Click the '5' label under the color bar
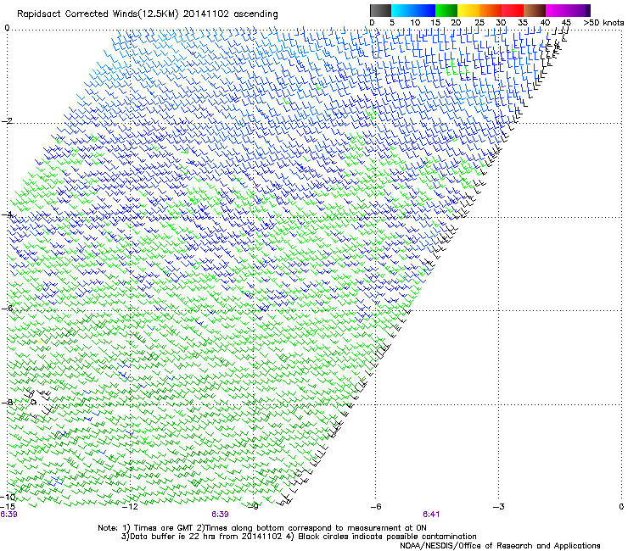The width and height of the screenshot is (628, 551). [x=392, y=22]
